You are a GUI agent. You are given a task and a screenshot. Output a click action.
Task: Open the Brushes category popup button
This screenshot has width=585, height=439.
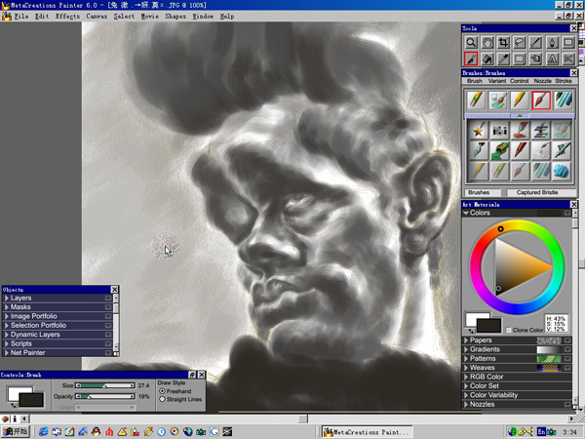click(483, 192)
